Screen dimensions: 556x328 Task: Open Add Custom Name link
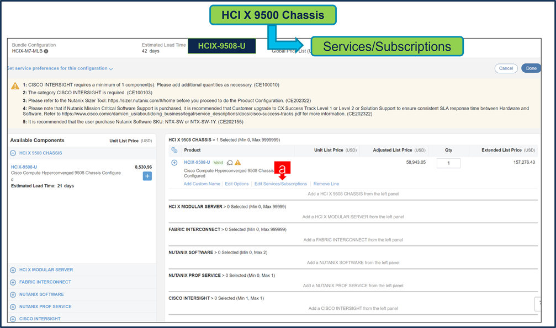click(x=202, y=184)
